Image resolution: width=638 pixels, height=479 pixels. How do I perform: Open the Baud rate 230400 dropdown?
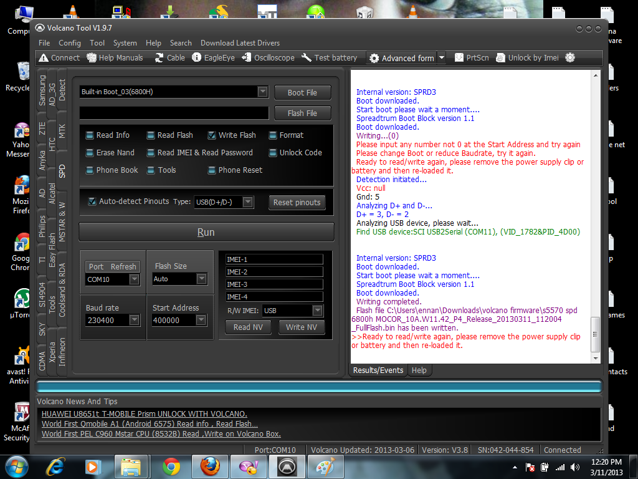coord(134,320)
